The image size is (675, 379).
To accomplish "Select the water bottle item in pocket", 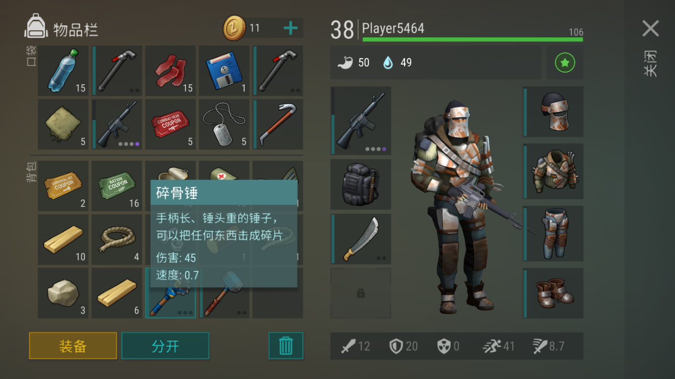I will click(63, 71).
